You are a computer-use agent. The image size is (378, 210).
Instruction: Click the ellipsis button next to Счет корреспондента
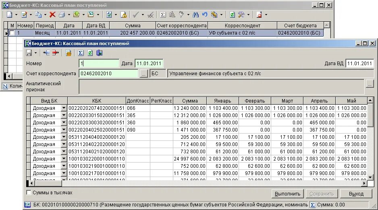pos(144,74)
